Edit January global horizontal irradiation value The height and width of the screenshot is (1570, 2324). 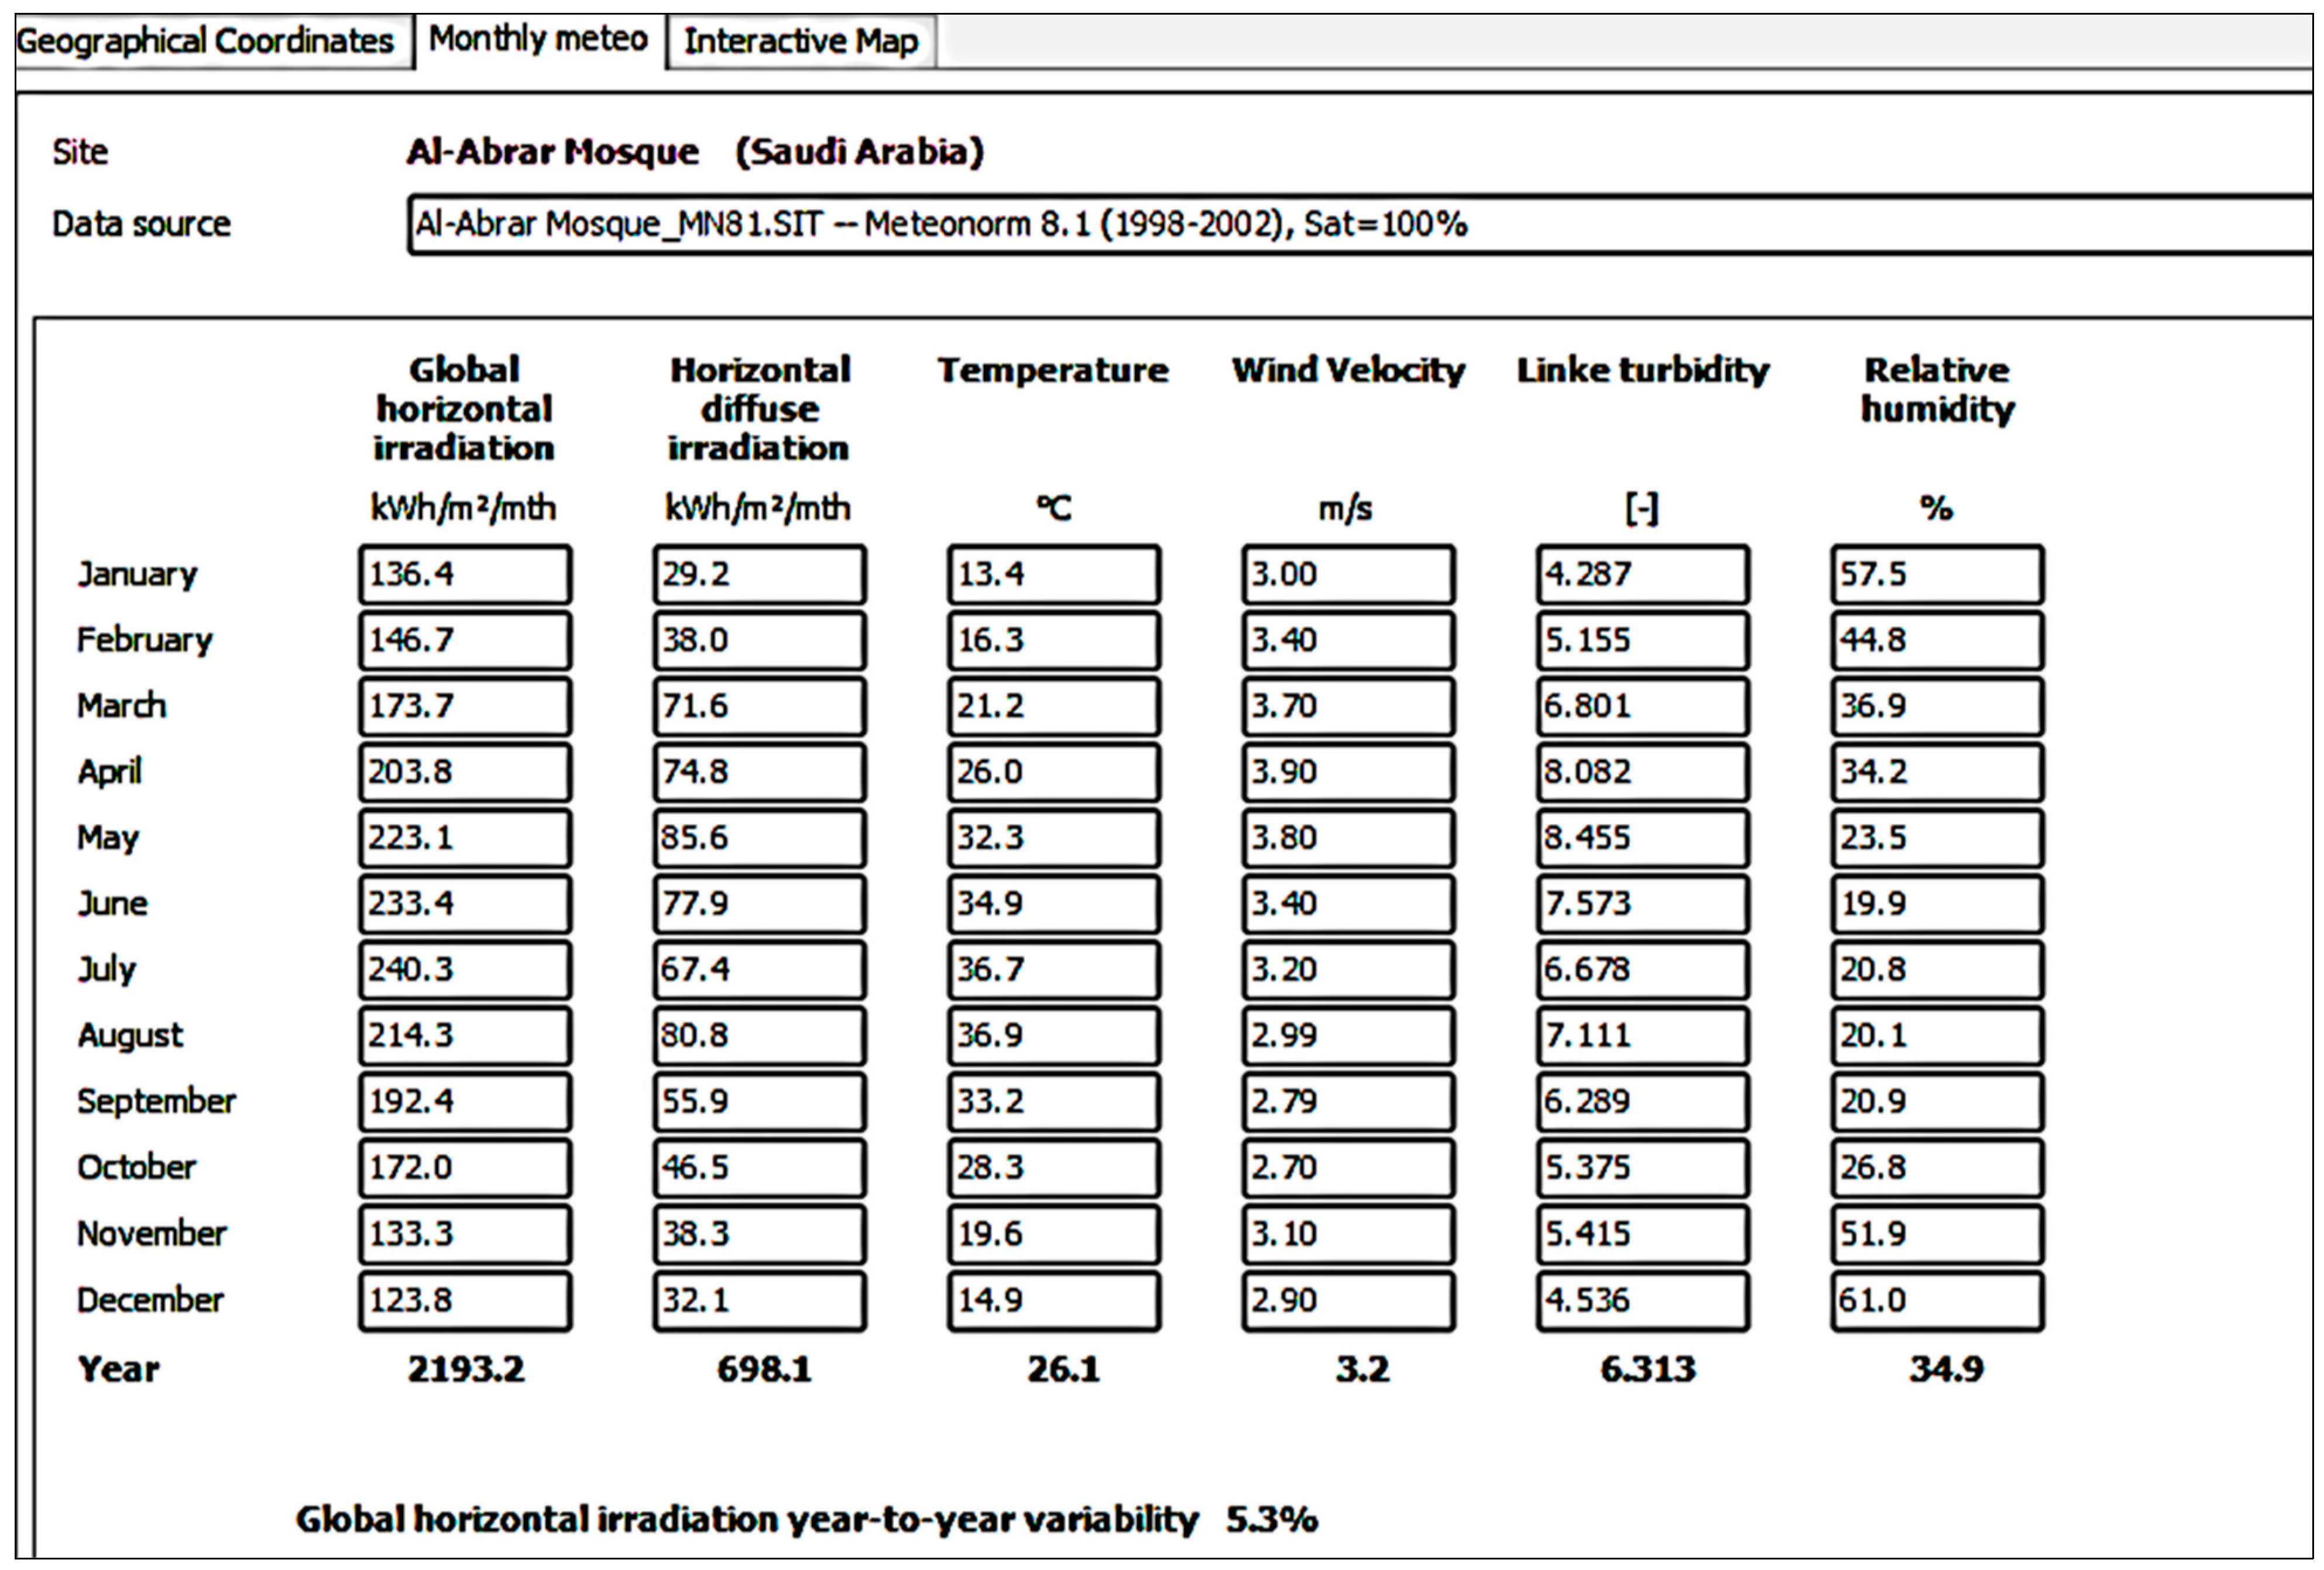coord(465,574)
